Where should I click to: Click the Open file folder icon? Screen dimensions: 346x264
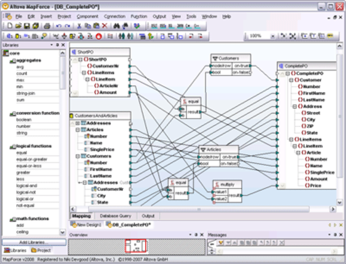tap(18, 26)
